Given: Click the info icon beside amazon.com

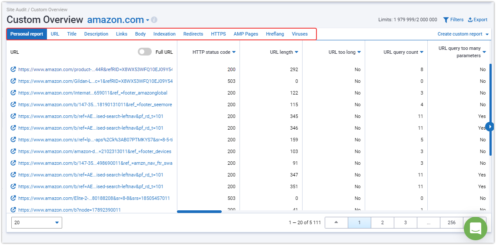Looking at the screenshot, I should [154, 20].
